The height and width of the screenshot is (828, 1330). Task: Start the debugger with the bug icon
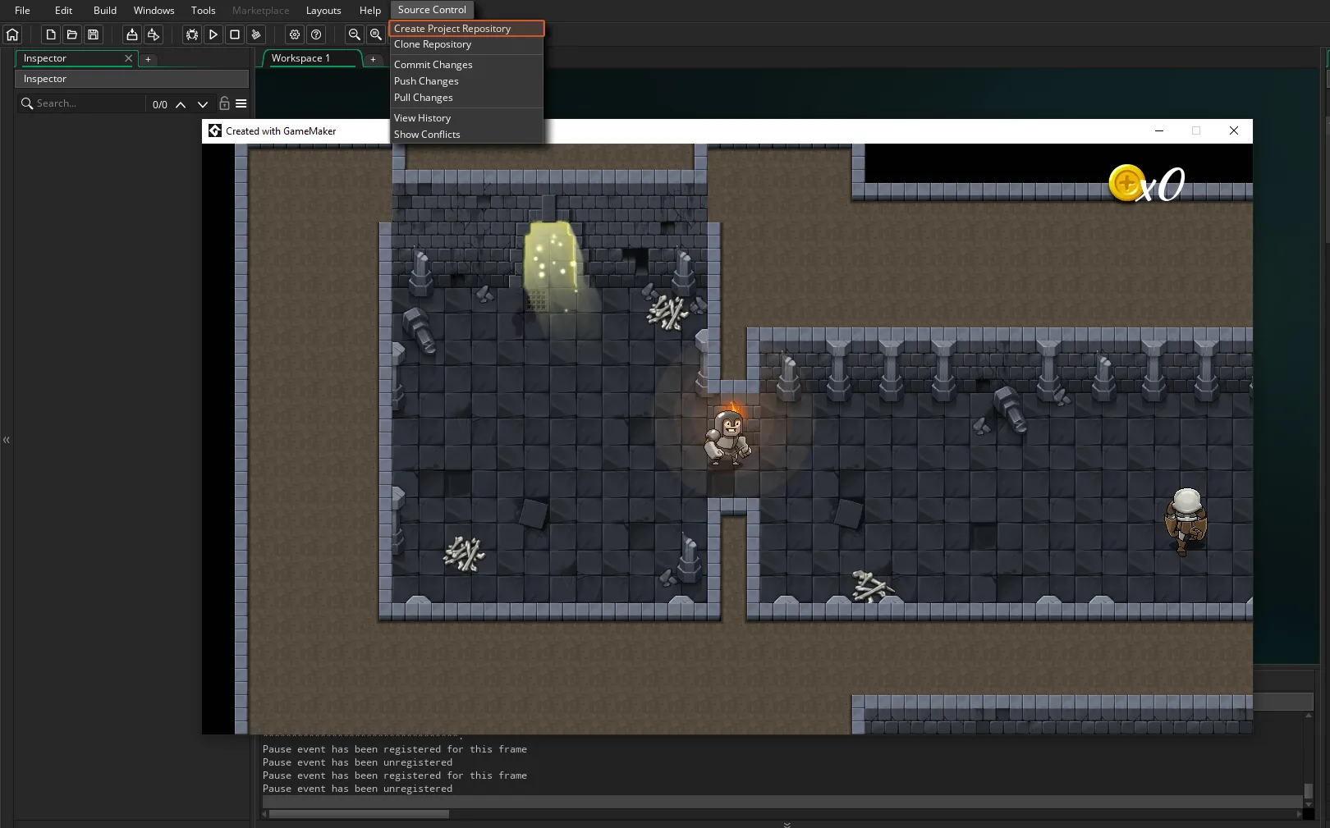click(191, 34)
